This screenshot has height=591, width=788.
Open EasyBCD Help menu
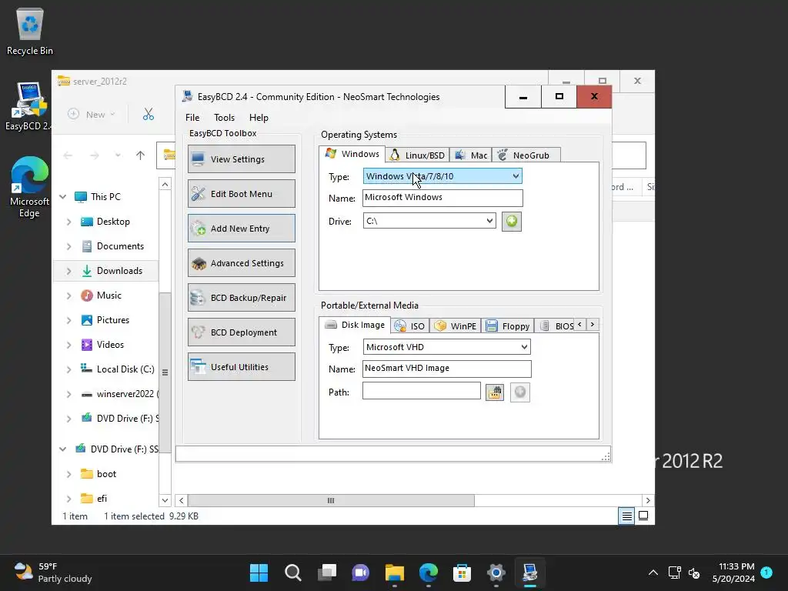click(259, 118)
